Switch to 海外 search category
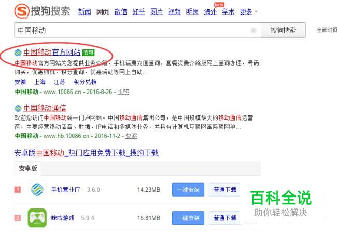The image size is (337, 235). [x=210, y=11]
